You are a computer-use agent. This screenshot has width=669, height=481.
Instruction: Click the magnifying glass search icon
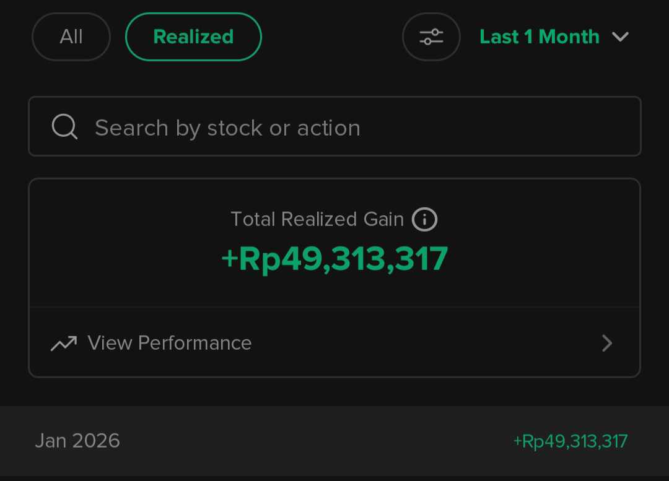(64, 127)
